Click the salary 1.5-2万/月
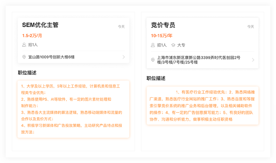The width and height of the screenshot is (276, 163). tap(32, 36)
